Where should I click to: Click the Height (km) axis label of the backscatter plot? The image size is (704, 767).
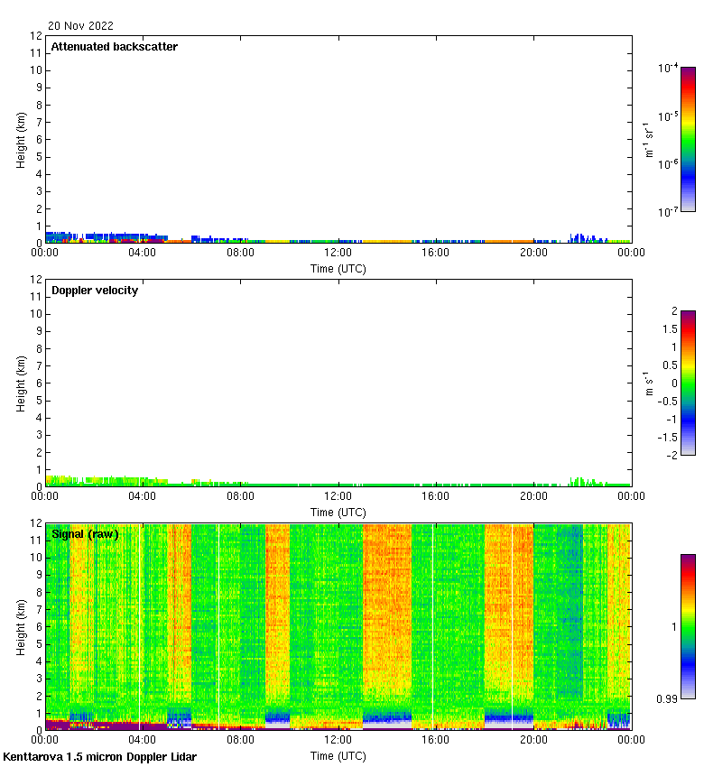click(21, 139)
